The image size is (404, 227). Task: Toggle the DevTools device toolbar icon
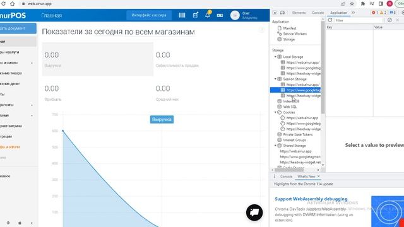point(282,13)
